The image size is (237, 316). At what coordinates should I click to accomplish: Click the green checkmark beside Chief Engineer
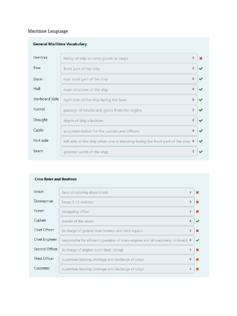coord(197,240)
